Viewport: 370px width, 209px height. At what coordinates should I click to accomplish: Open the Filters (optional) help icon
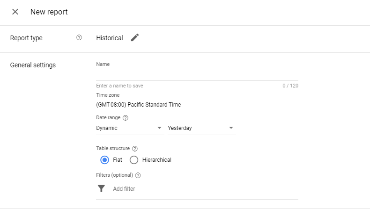pyautogui.click(x=138, y=175)
